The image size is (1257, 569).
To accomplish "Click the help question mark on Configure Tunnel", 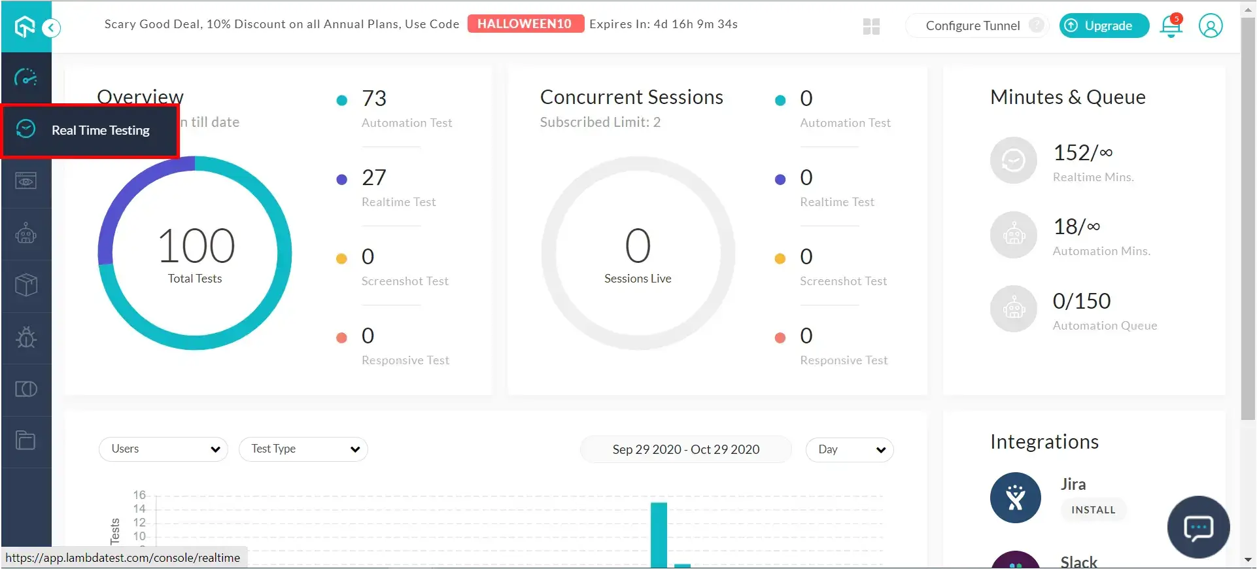I will click(1037, 24).
